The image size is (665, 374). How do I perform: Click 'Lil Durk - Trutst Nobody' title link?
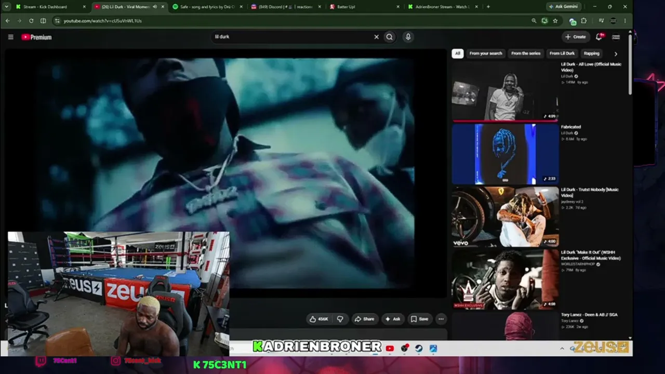click(x=590, y=192)
